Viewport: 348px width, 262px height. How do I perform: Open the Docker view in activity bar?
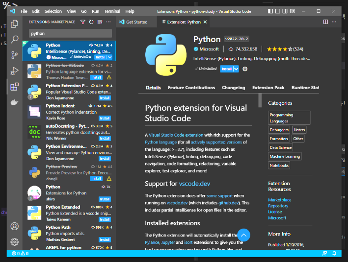click(14, 102)
